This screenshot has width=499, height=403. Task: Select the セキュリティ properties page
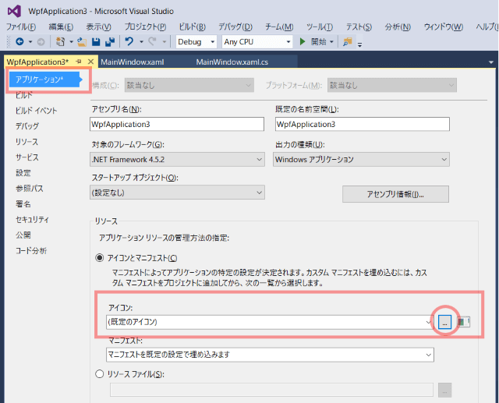pos(32,220)
